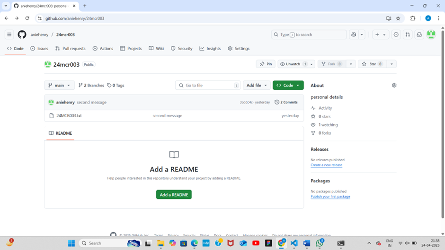The width and height of the screenshot is (445, 250).
Task: Switch to the Code tab
Action: [15, 49]
